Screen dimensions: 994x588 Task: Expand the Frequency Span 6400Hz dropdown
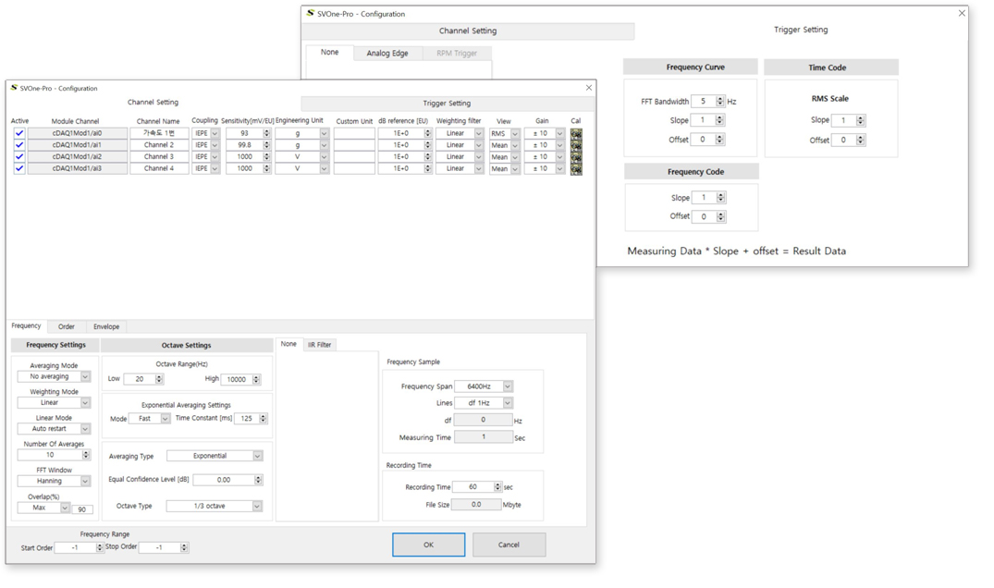[x=508, y=386]
